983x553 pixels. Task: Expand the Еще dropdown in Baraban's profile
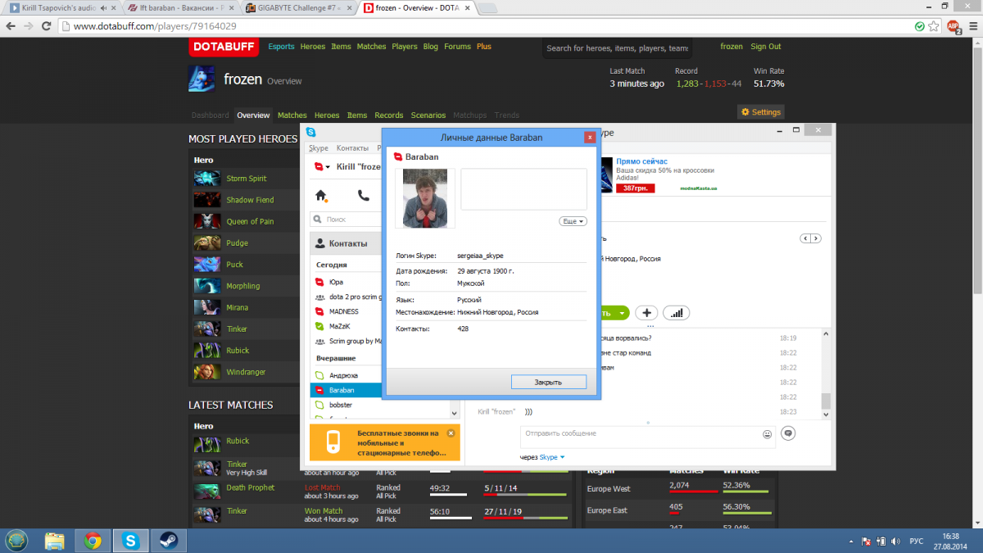pos(573,221)
